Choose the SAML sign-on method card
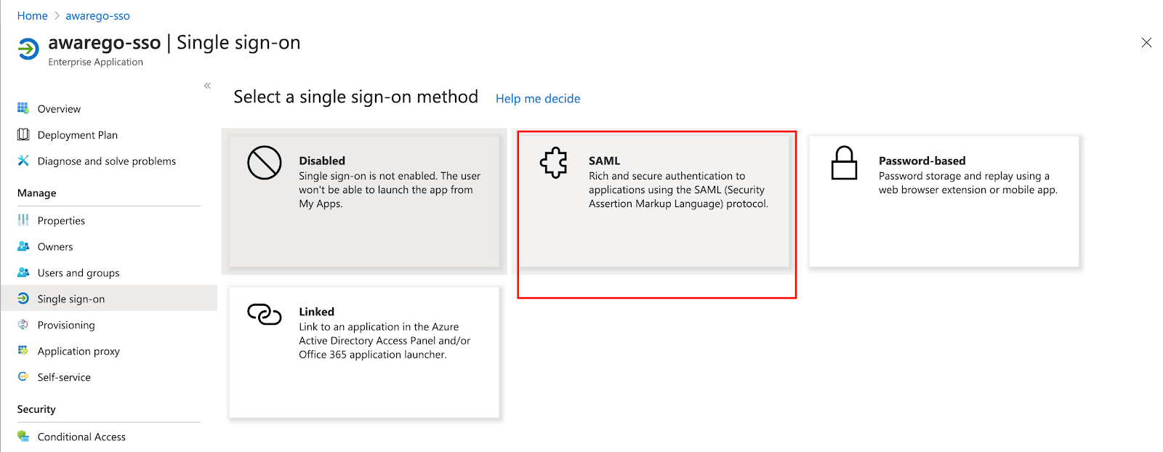 (x=654, y=201)
